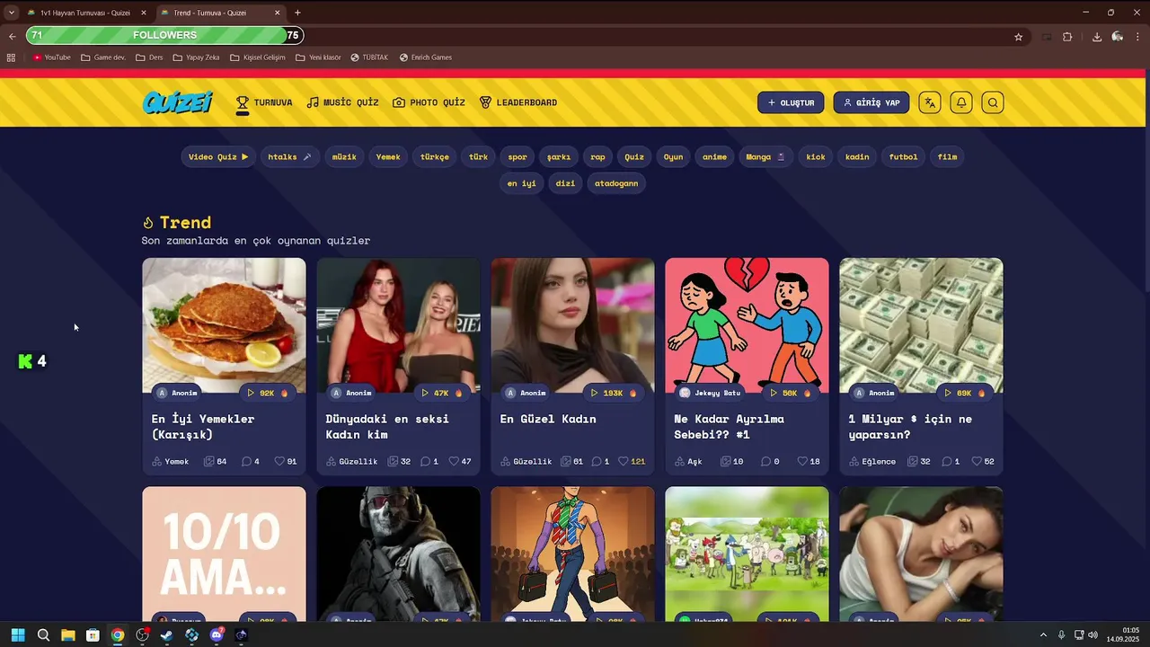The width and height of the screenshot is (1150, 647).
Task: Open Chrome downloads icon
Action: point(1097,37)
